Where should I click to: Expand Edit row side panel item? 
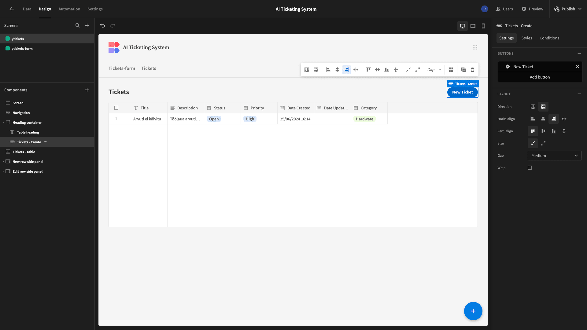pos(3,171)
